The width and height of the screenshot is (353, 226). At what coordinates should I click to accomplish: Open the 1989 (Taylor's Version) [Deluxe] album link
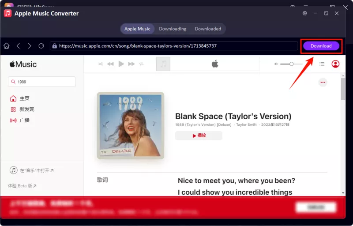pos(203,125)
